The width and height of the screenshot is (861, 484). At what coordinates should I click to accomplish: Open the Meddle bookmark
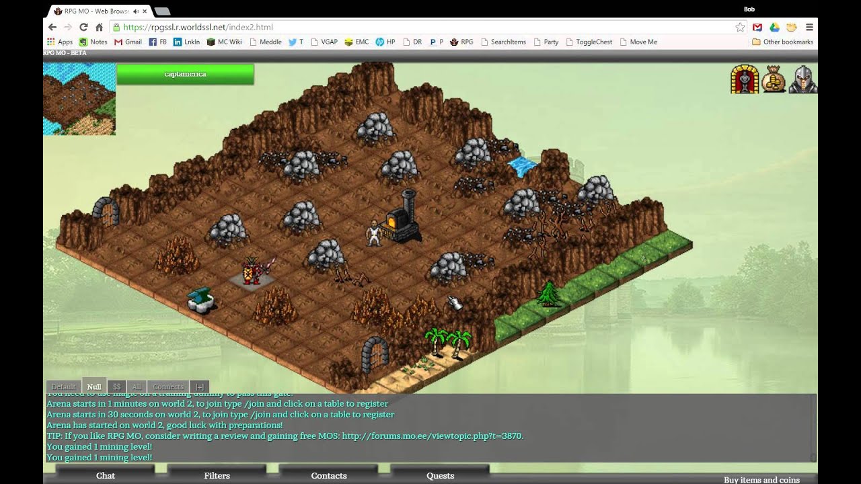(266, 42)
